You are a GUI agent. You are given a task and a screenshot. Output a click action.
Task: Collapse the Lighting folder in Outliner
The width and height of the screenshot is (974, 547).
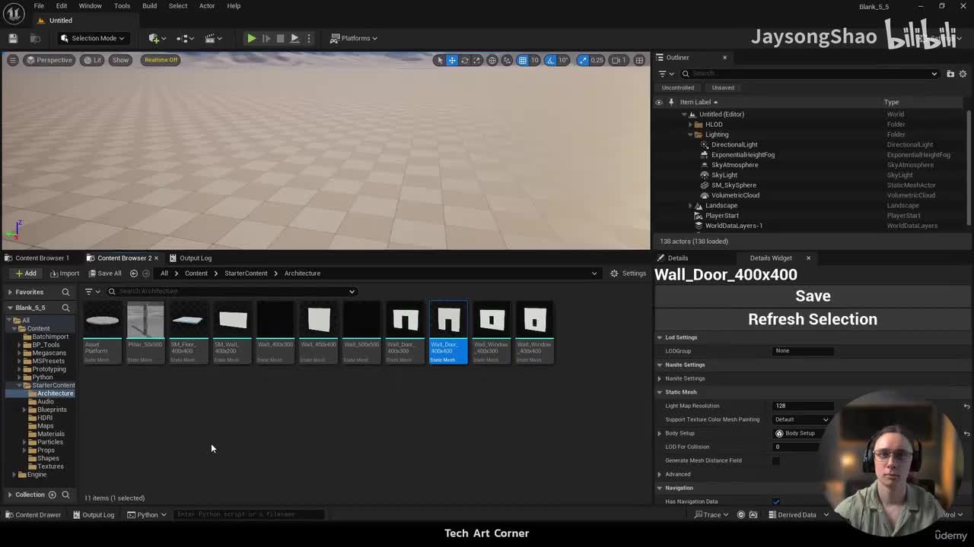pos(690,134)
